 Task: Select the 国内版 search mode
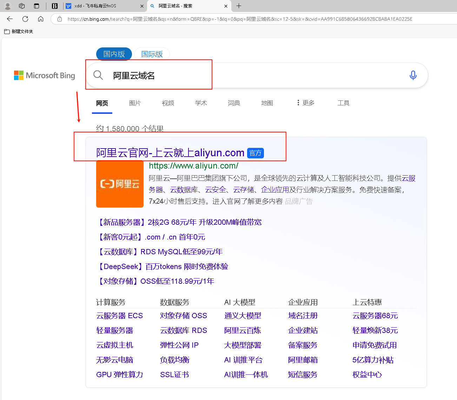point(114,54)
